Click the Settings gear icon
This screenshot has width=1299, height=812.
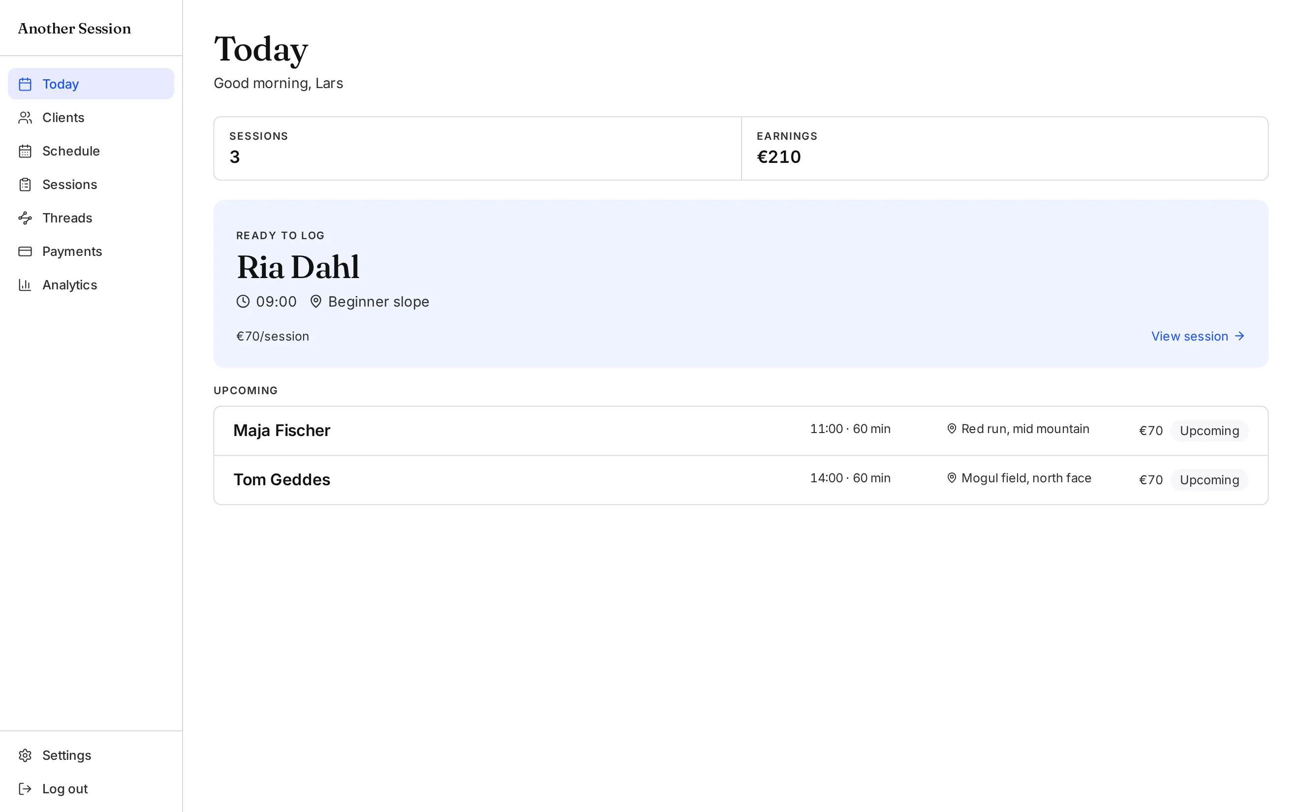point(25,755)
